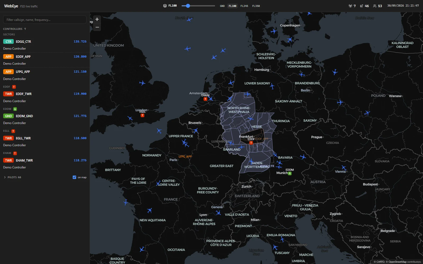The image size is (423, 264).
Task: Click the aircraft count icon in header
Action: [361, 6]
